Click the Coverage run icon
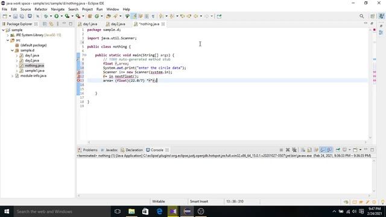 coord(67,16)
